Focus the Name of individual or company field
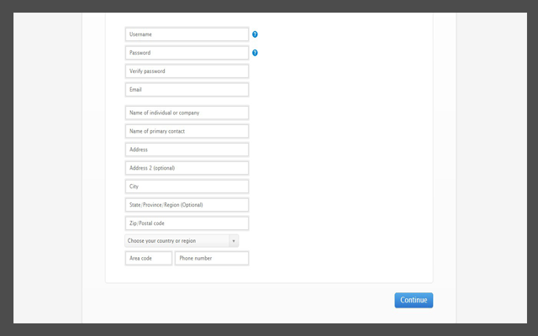 (187, 113)
